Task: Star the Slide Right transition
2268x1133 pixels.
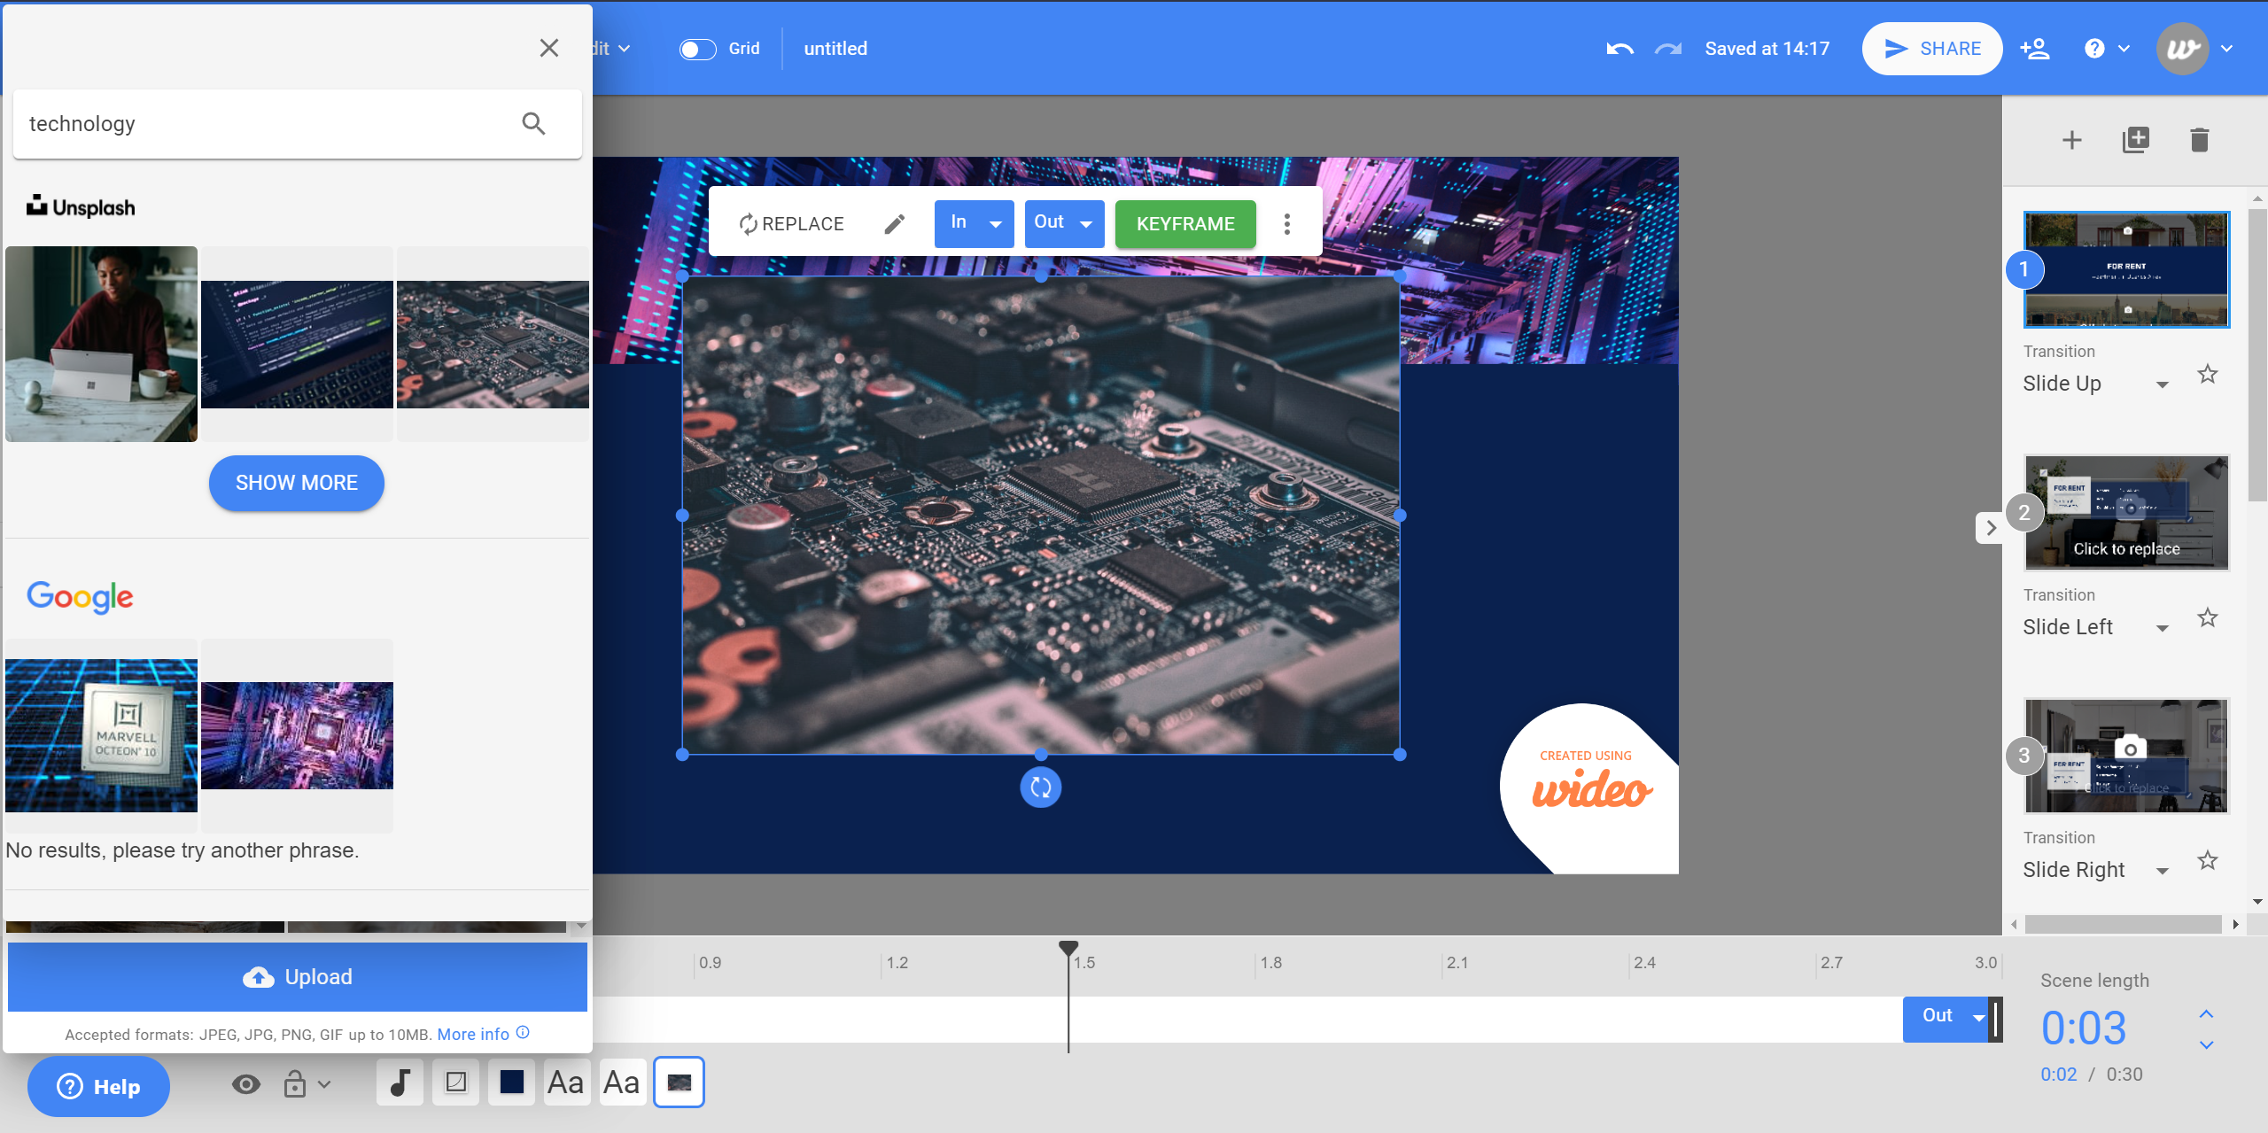Action: pos(2208,860)
